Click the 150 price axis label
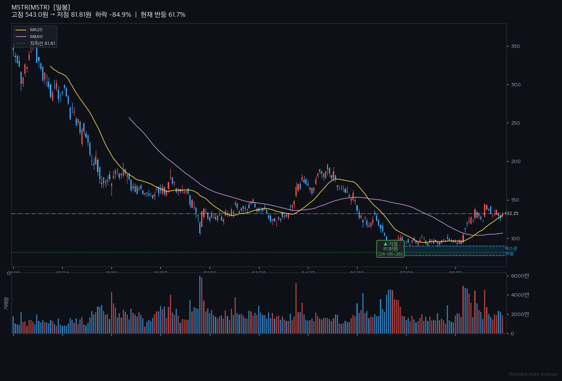 tap(516, 200)
